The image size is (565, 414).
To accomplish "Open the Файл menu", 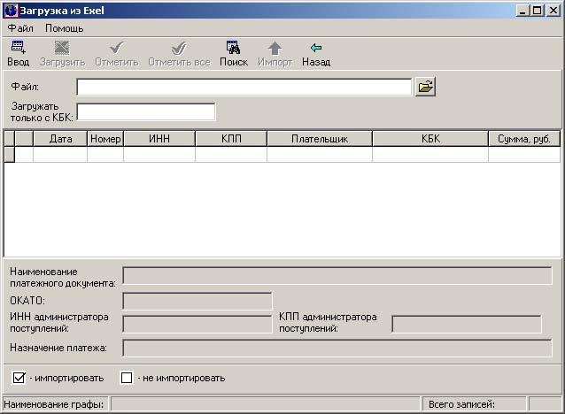I will pos(20,27).
